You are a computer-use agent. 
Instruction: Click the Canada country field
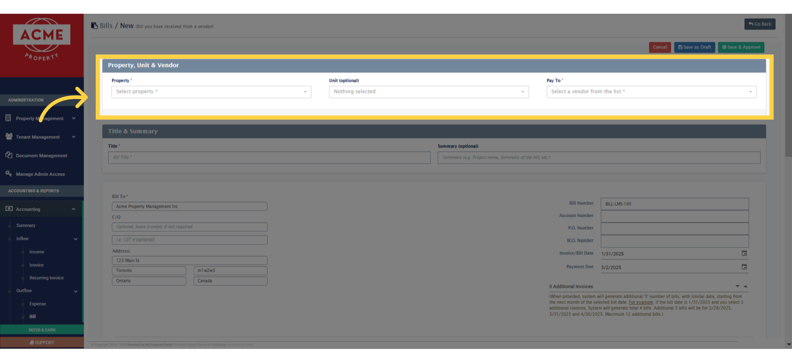pyautogui.click(x=231, y=281)
